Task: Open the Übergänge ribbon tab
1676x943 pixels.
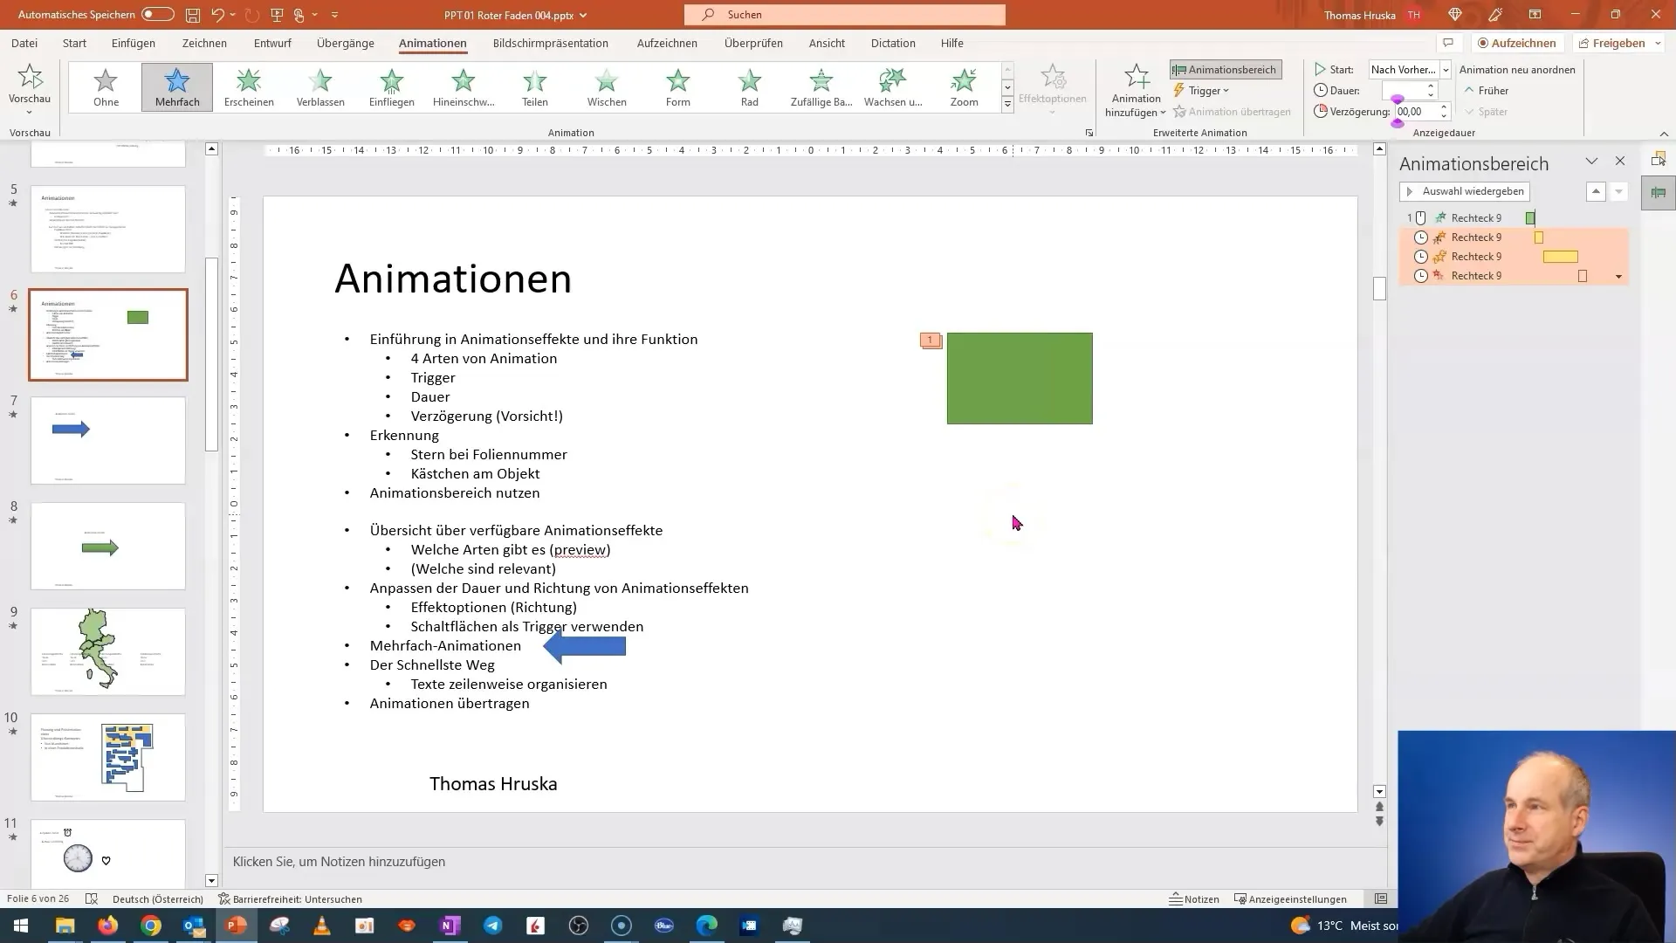Action: [347, 43]
